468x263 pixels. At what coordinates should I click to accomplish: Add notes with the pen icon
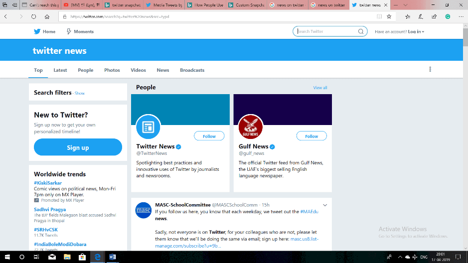(421, 17)
